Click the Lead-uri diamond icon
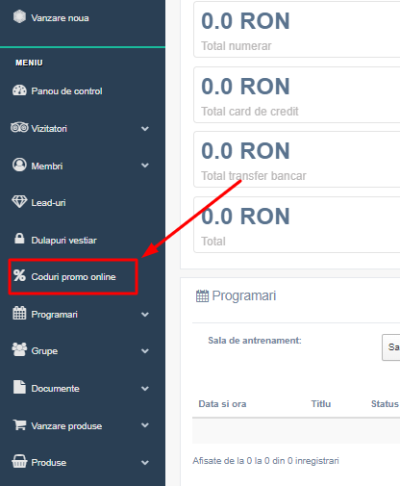The width and height of the screenshot is (400, 486). click(x=19, y=202)
